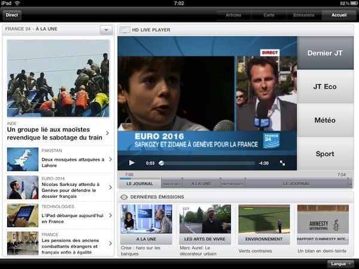Click the video progress track
This screenshot has width=359, height=269.
[x=208, y=163]
